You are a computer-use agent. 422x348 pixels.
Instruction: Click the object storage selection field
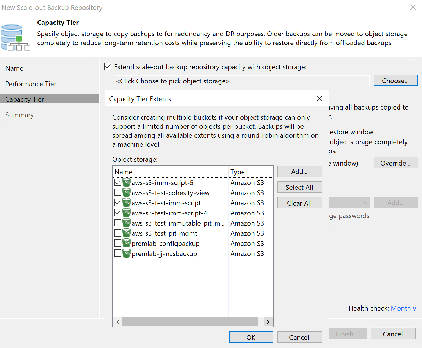point(242,81)
